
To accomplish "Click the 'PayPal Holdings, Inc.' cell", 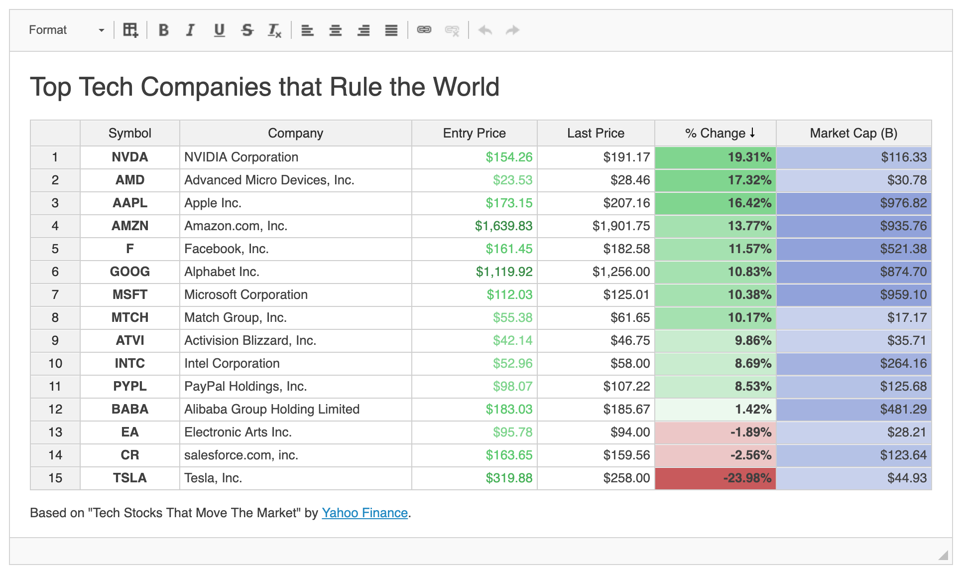I will [296, 386].
